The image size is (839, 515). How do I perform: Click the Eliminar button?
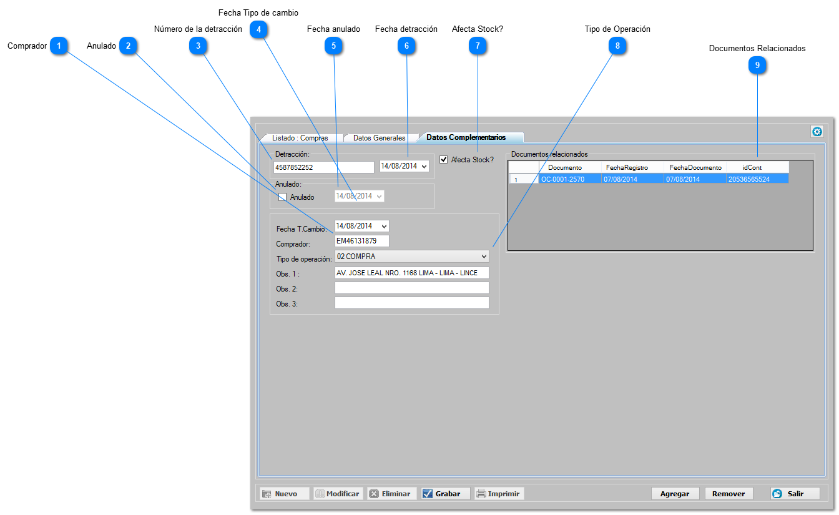391,494
